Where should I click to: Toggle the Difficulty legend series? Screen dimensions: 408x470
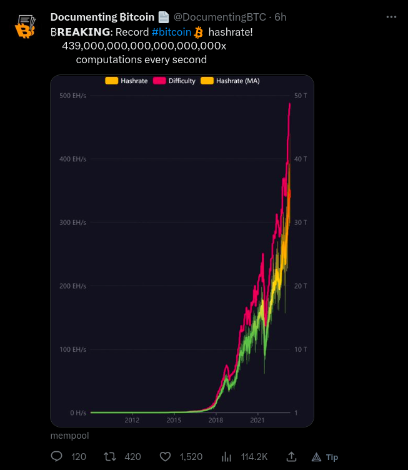click(x=174, y=81)
